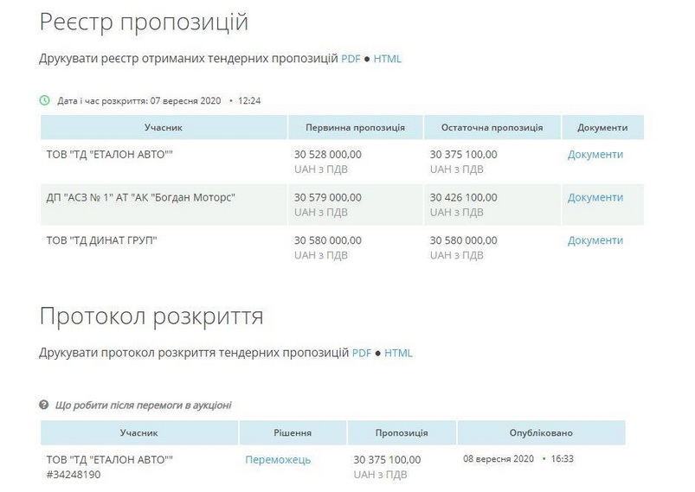The width and height of the screenshot is (695, 492).
Task: Open PDF of the disclosure protocol
Action: pos(361,353)
